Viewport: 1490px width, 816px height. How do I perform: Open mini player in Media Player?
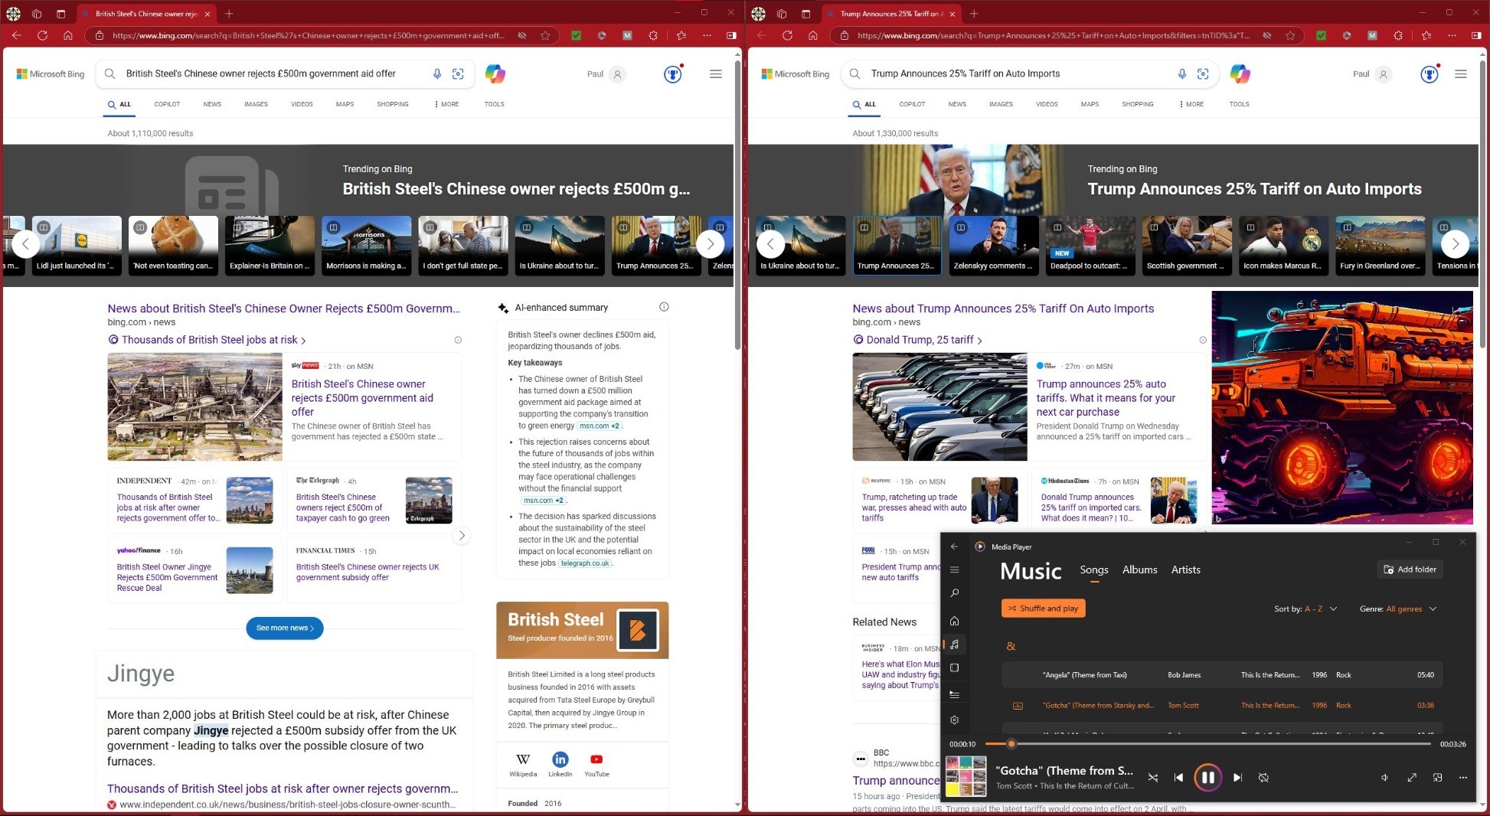[x=1437, y=778]
